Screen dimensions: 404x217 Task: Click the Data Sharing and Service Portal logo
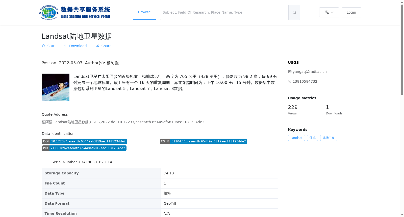coord(75,12)
